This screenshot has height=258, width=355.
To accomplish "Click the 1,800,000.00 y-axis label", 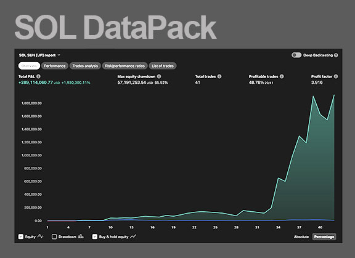I will [31, 103].
